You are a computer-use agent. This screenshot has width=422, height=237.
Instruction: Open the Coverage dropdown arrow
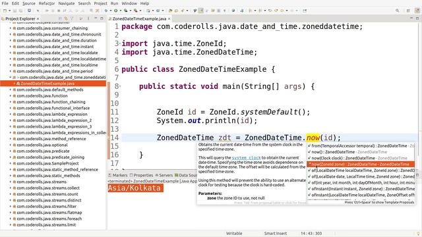pyautogui.click(x=131, y=11)
